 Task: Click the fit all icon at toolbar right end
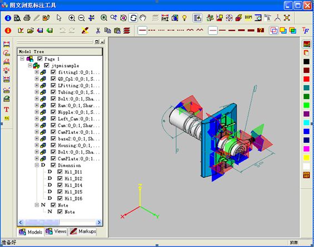coord(287,18)
